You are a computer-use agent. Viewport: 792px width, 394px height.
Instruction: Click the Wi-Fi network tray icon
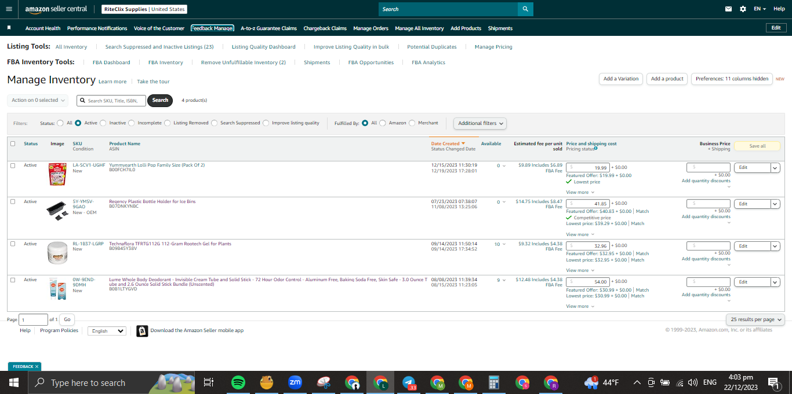pos(679,382)
